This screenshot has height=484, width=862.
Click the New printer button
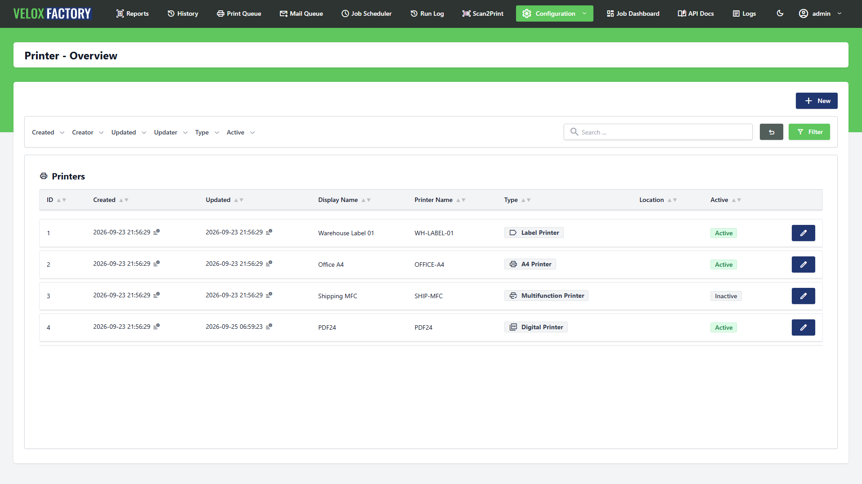(816, 101)
